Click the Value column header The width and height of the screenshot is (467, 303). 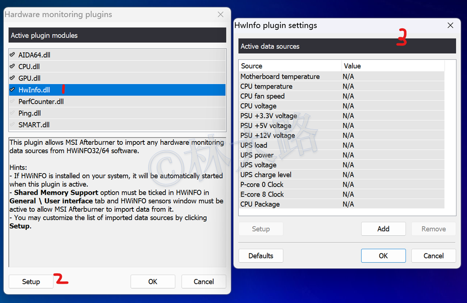pos(393,66)
